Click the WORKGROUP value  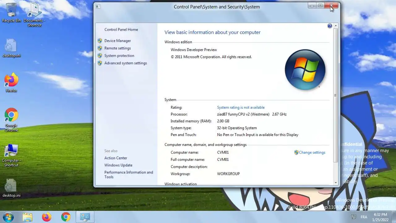pyautogui.click(x=228, y=174)
